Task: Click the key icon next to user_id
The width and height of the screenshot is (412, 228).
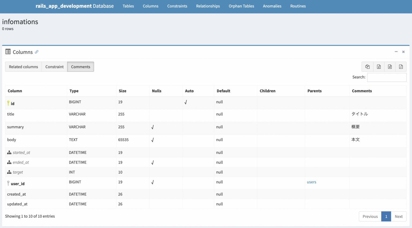Action: (8, 183)
